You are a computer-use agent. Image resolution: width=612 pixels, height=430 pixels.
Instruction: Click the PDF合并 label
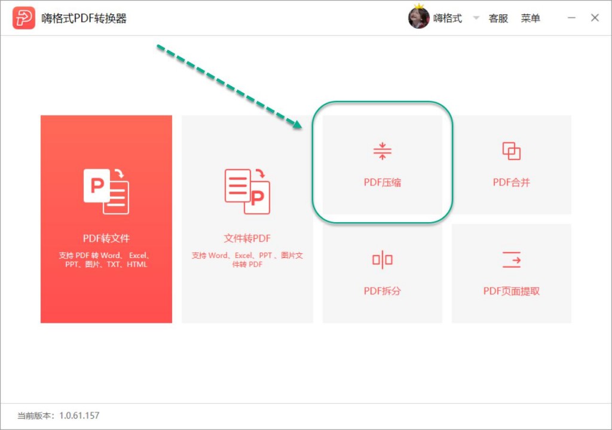[x=512, y=182]
